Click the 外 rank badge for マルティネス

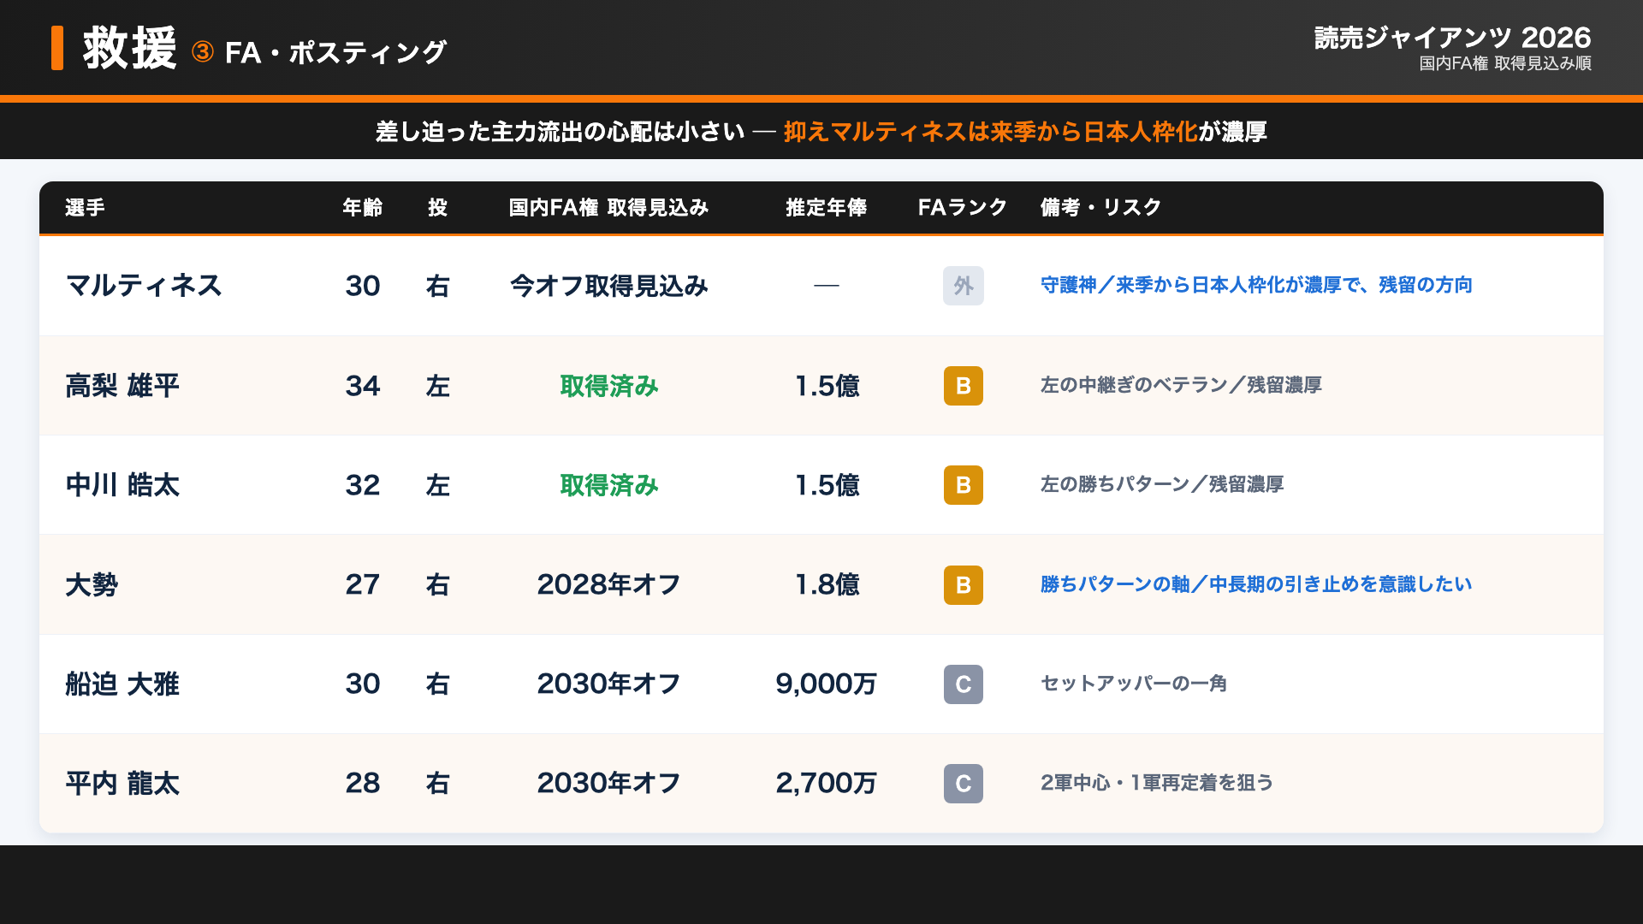(963, 286)
